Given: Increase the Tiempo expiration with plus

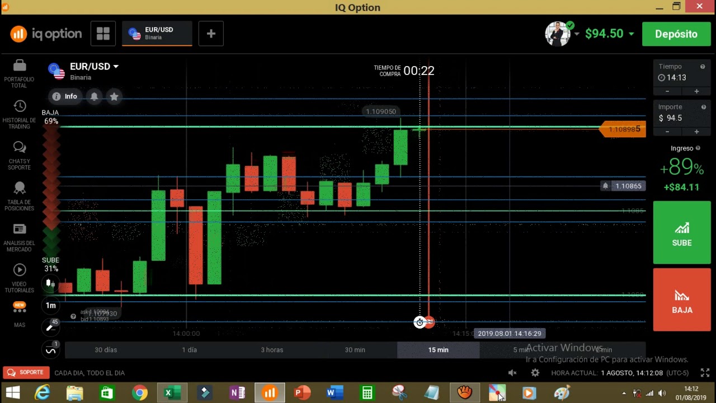Looking at the screenshot, I should 696,91.
